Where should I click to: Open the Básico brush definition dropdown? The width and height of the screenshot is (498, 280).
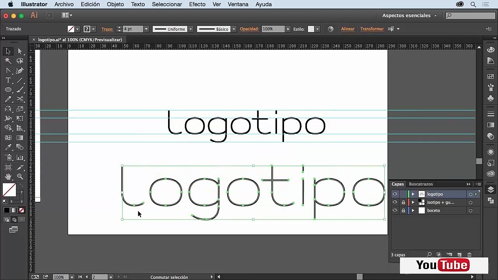(233, 29)
